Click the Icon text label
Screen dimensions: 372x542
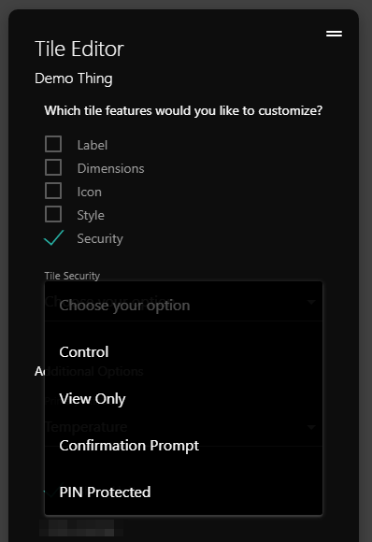pos(89,192)
